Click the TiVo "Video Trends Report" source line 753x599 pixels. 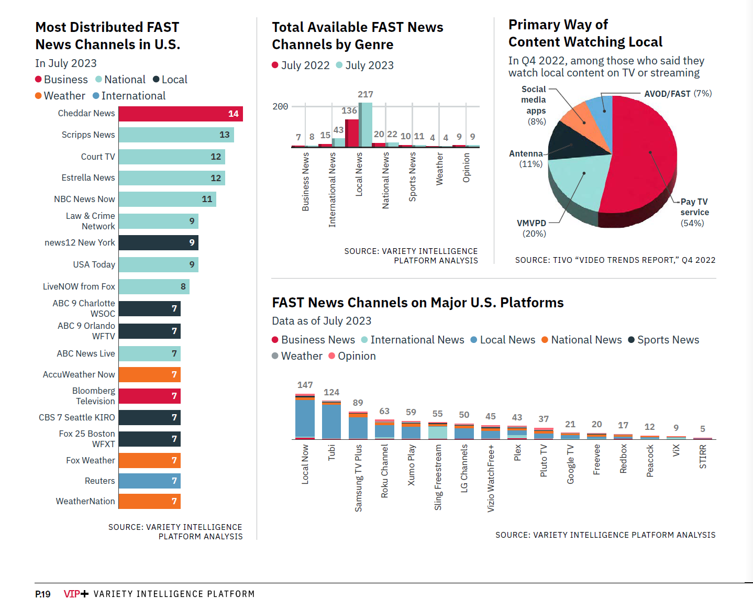point(615,260)
